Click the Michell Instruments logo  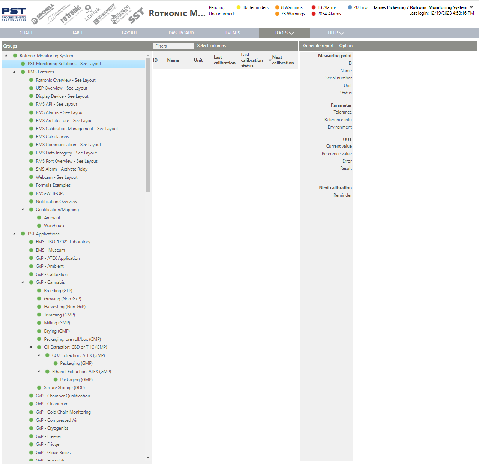point(43,14)
